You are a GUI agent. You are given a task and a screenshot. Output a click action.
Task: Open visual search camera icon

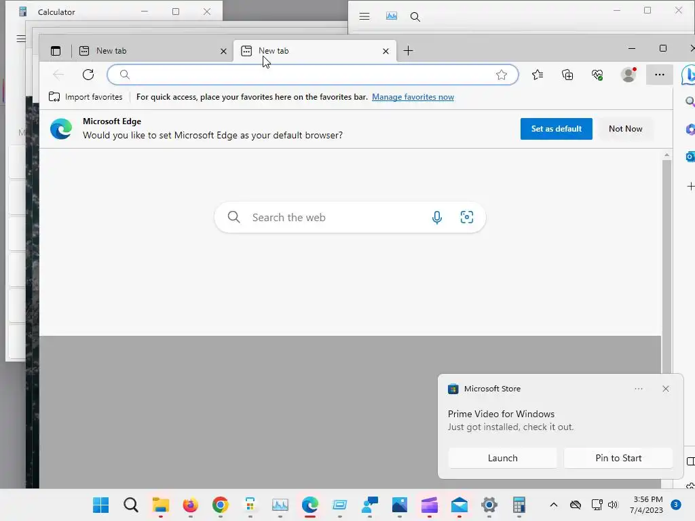[467, 217]
